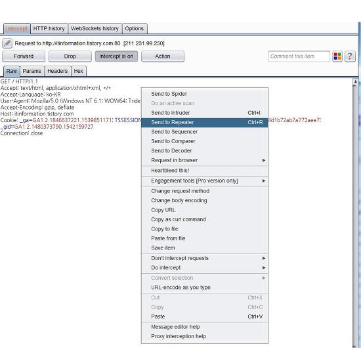Click the Host: itinformation.tistory.com header line
The width and height of the screenshot is (361, 348).
pyautogui.click(x=37, y=114)
